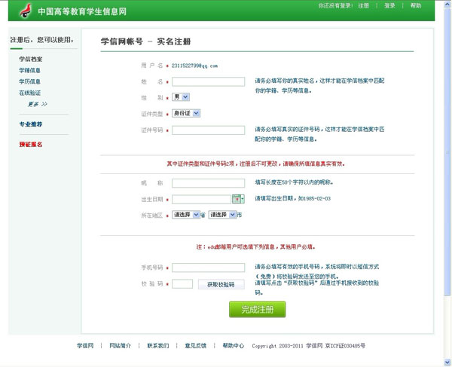Click the 获取校验码 button
The width and height of the screenshot is (452, 367).
[x=221, y=284]
